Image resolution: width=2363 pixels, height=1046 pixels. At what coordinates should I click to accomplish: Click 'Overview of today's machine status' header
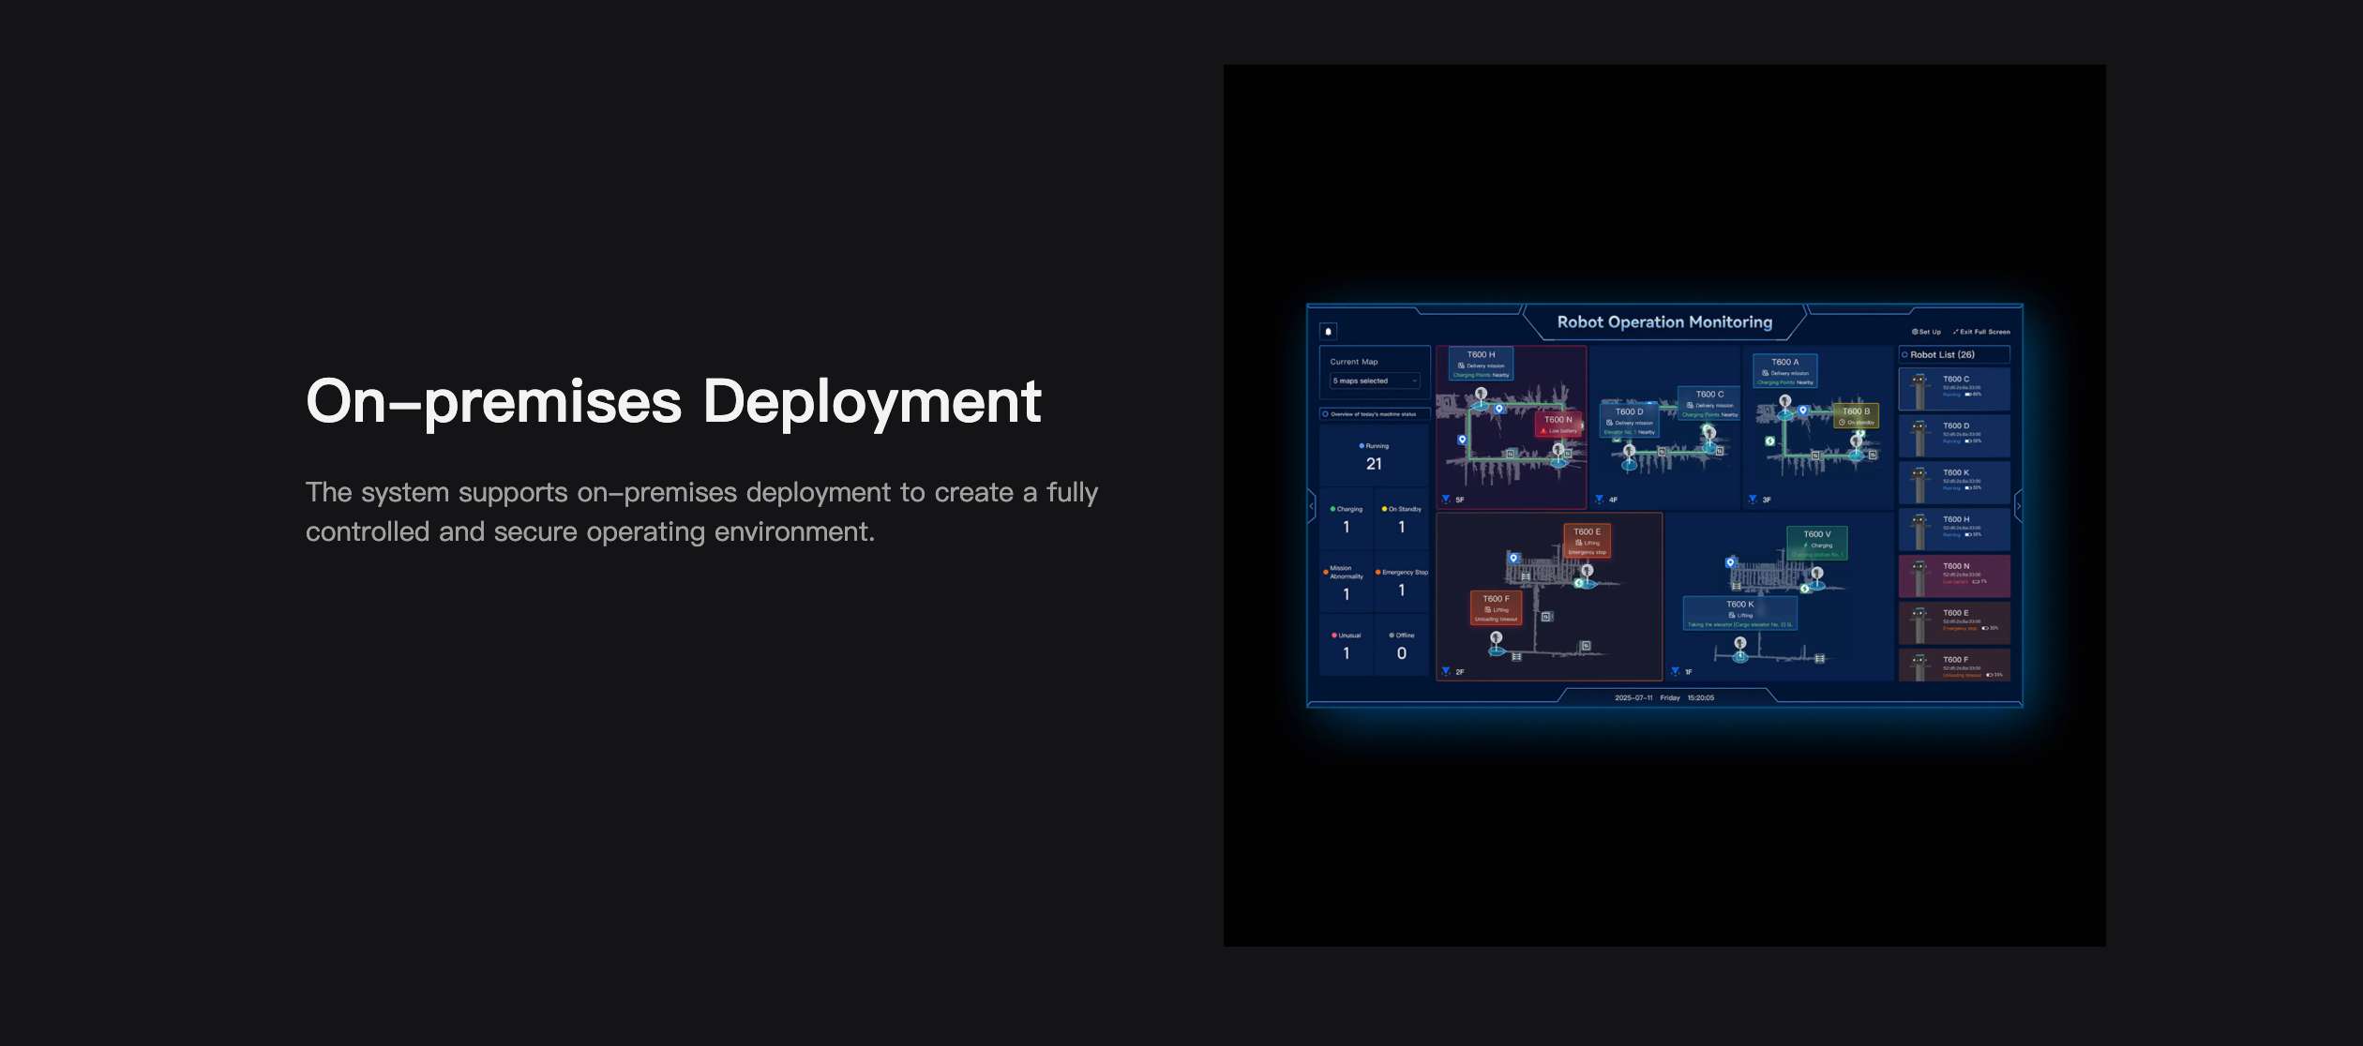click(x=1375, y=413)
